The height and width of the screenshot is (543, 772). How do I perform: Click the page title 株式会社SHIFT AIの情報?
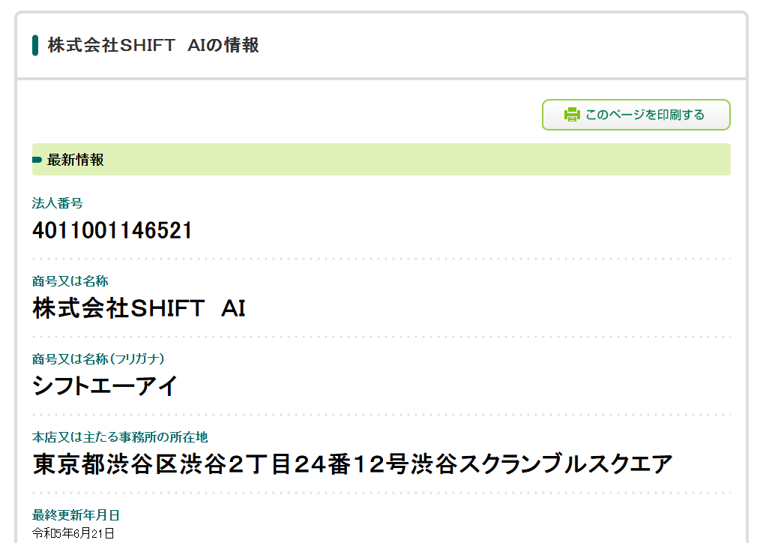click(x=152, y=45)
